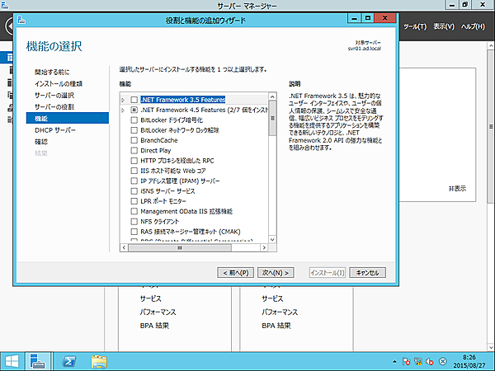Click the キャンセル button
The width and height of the screenshot is (495, 371).
click(367, 272)
